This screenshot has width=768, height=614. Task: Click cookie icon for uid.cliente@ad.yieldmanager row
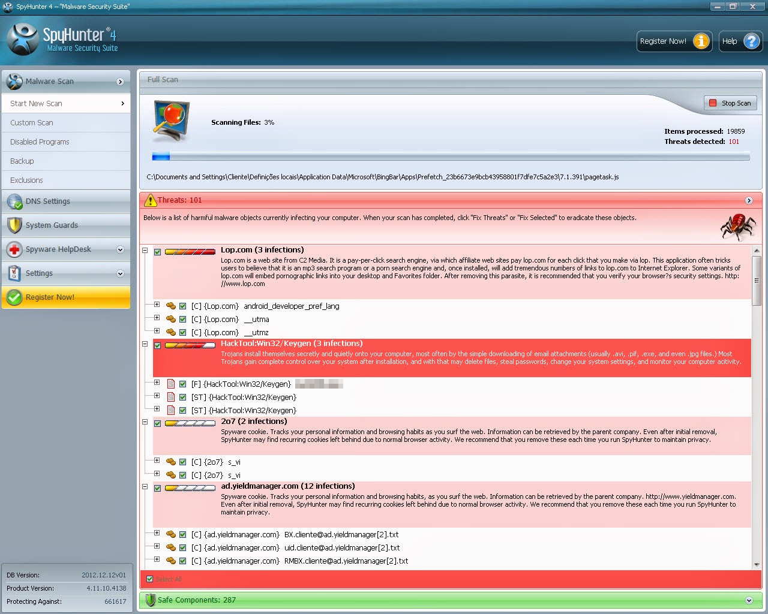pyautogui.click(x=171, y=547)
